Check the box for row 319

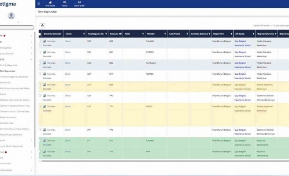click(x=40, y=130)
